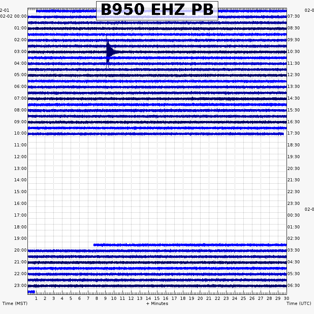The height and width of the screenshot is (314, 314).
Task: Click minute 5 on the bottom axis
Action: (x=71, y=298)
